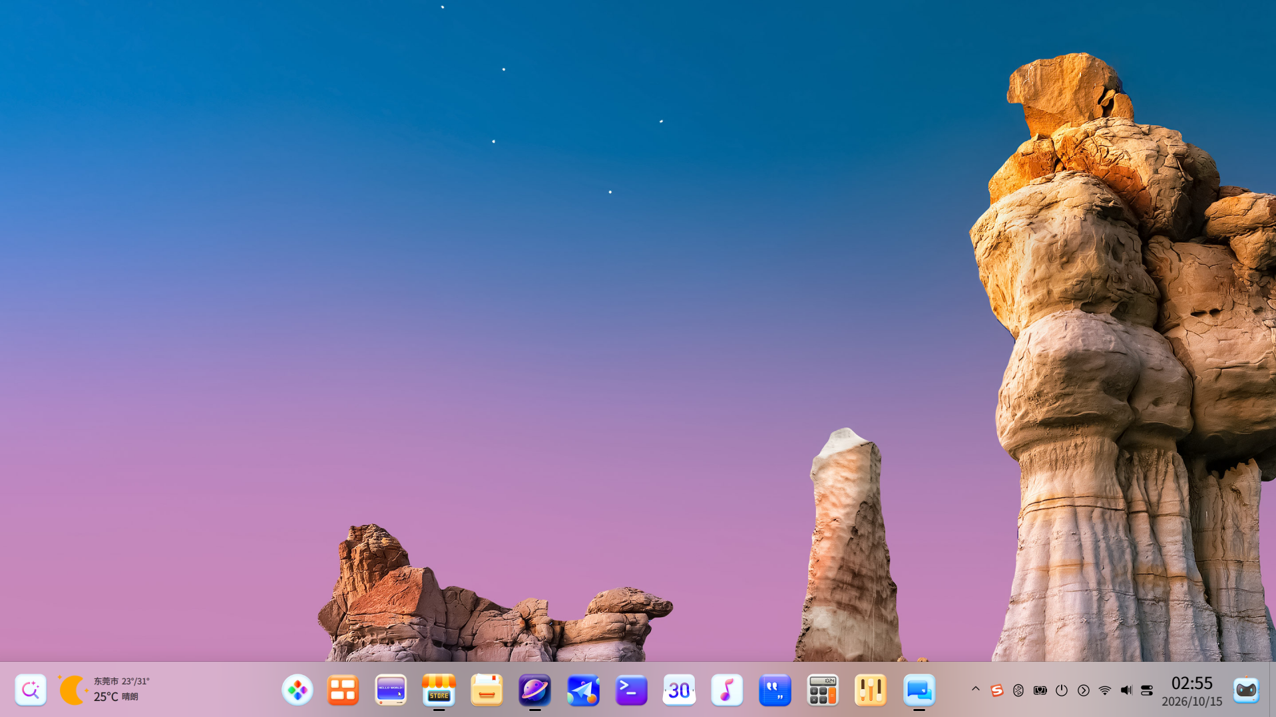The width and height of the screenshot is (1276, 717).
Task: Launch the Music player
Action: tap(727, 690)
